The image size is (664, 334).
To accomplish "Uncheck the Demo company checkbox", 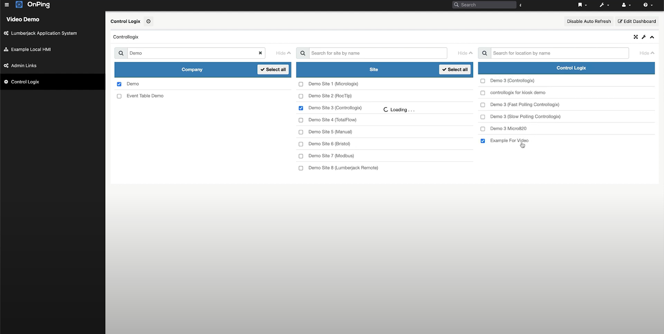I will pos(119,84).
